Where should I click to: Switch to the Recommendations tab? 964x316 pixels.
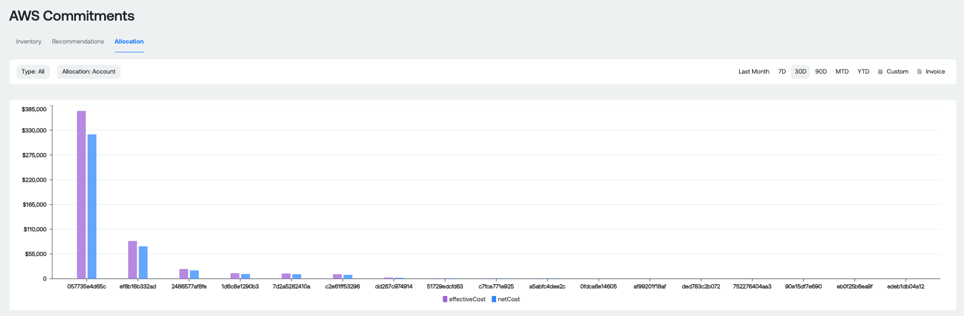point(78,42)
